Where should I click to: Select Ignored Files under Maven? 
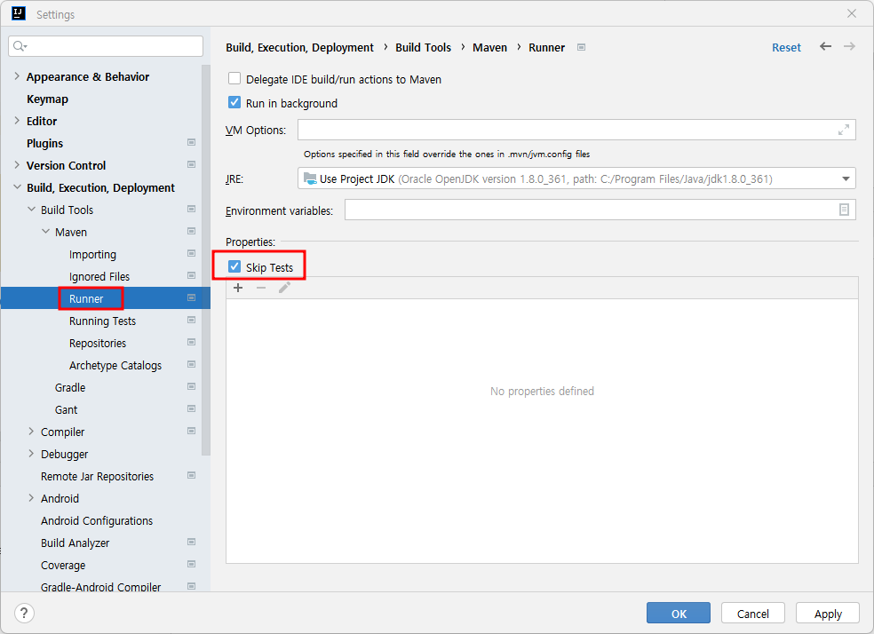99,277
